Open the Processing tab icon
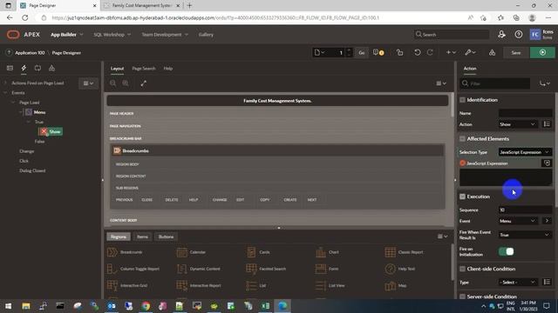 point(37,68)
